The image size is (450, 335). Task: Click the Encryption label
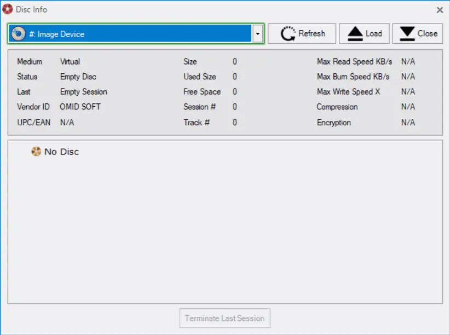[x=333, y=123]
